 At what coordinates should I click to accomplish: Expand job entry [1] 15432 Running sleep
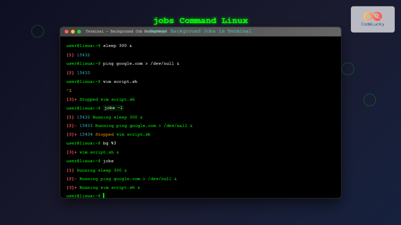pos(105,117)
